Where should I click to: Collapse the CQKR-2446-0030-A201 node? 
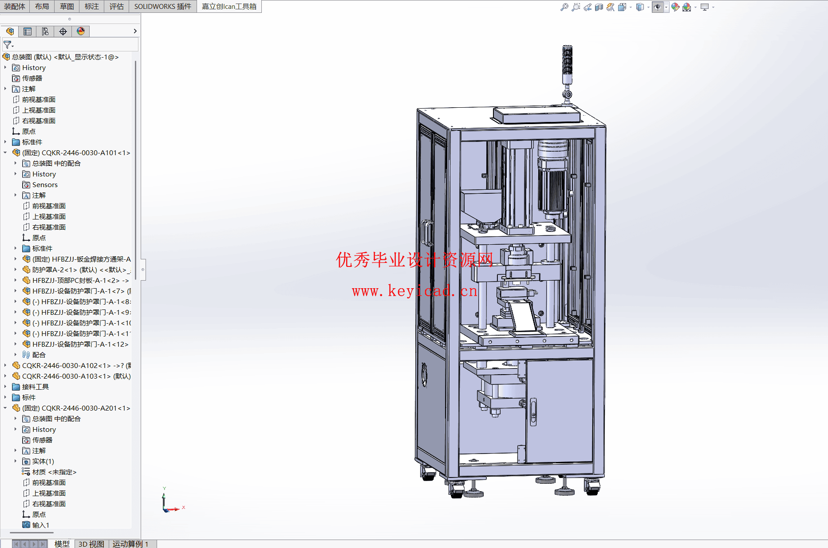coord(5,408)
